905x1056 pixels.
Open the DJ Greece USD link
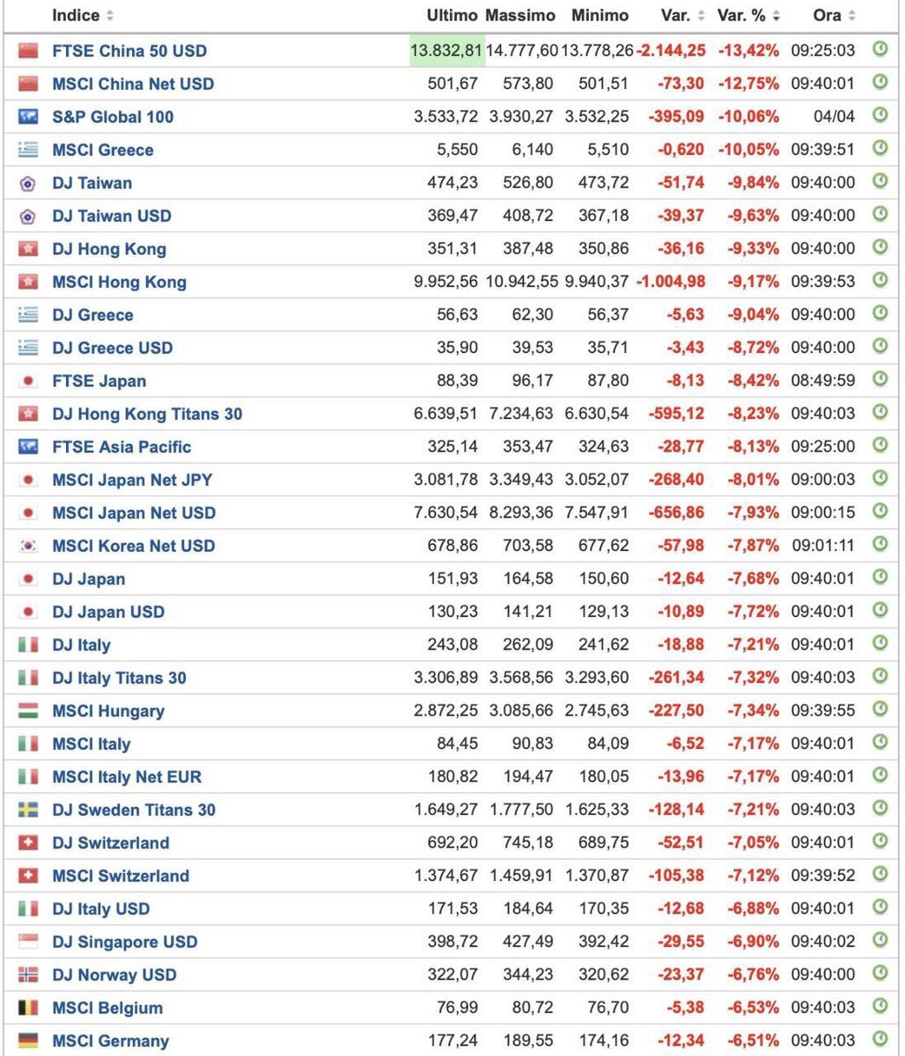(112, 348)
